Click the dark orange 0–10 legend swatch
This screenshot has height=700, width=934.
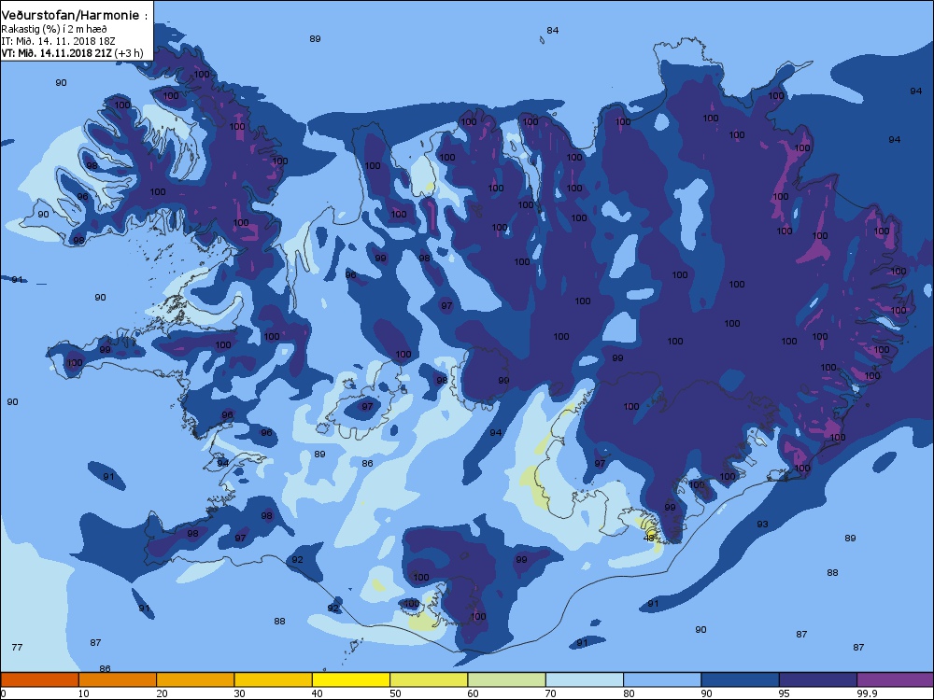coord(39,679)
